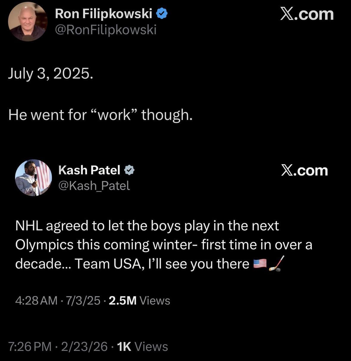Click Kash Patel's gray verified badge
This screenshot has height=361, width=351.
pyautogui.click(x=129, y=170)
